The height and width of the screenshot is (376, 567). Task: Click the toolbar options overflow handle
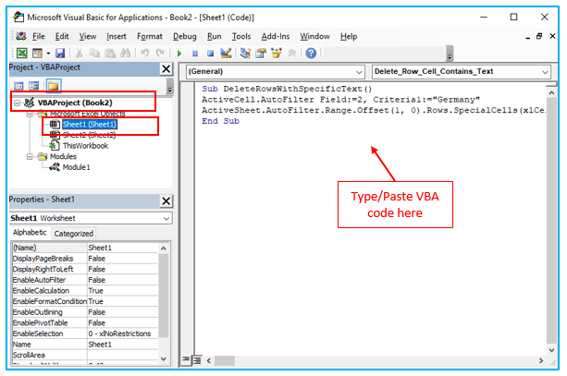[x=450, y=54]
